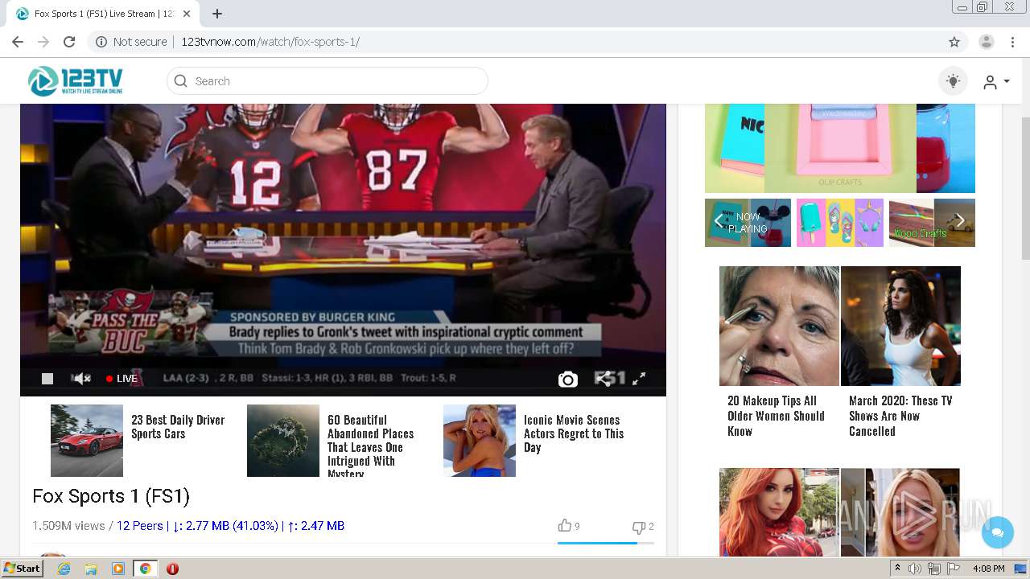Open the media player taskbar icon

(118, 569)
